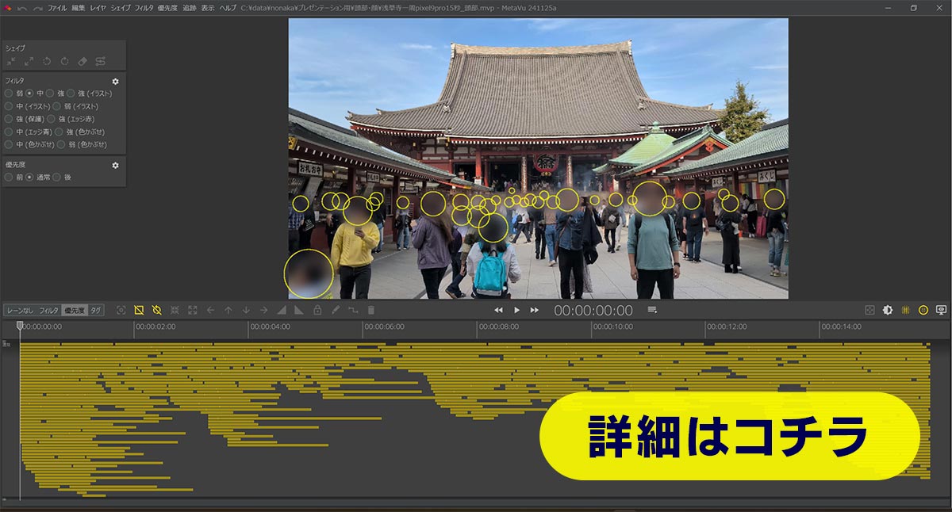Viewport: 952px width, 512px height.
Task: Click the trash delete icon in timeline toolbar
Action: pyautogui.click(x=370, y=310)
